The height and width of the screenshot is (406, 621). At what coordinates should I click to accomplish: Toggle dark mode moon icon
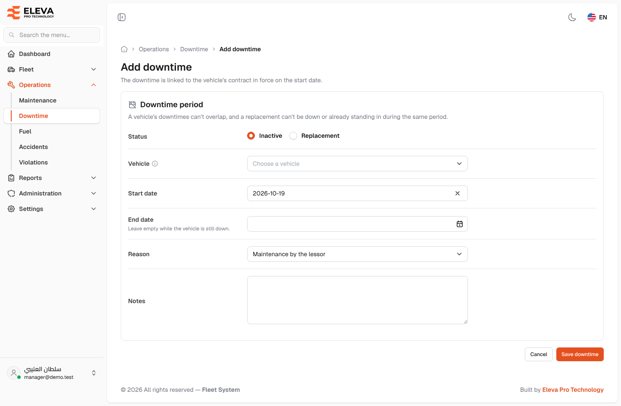(x=572, y=17)
